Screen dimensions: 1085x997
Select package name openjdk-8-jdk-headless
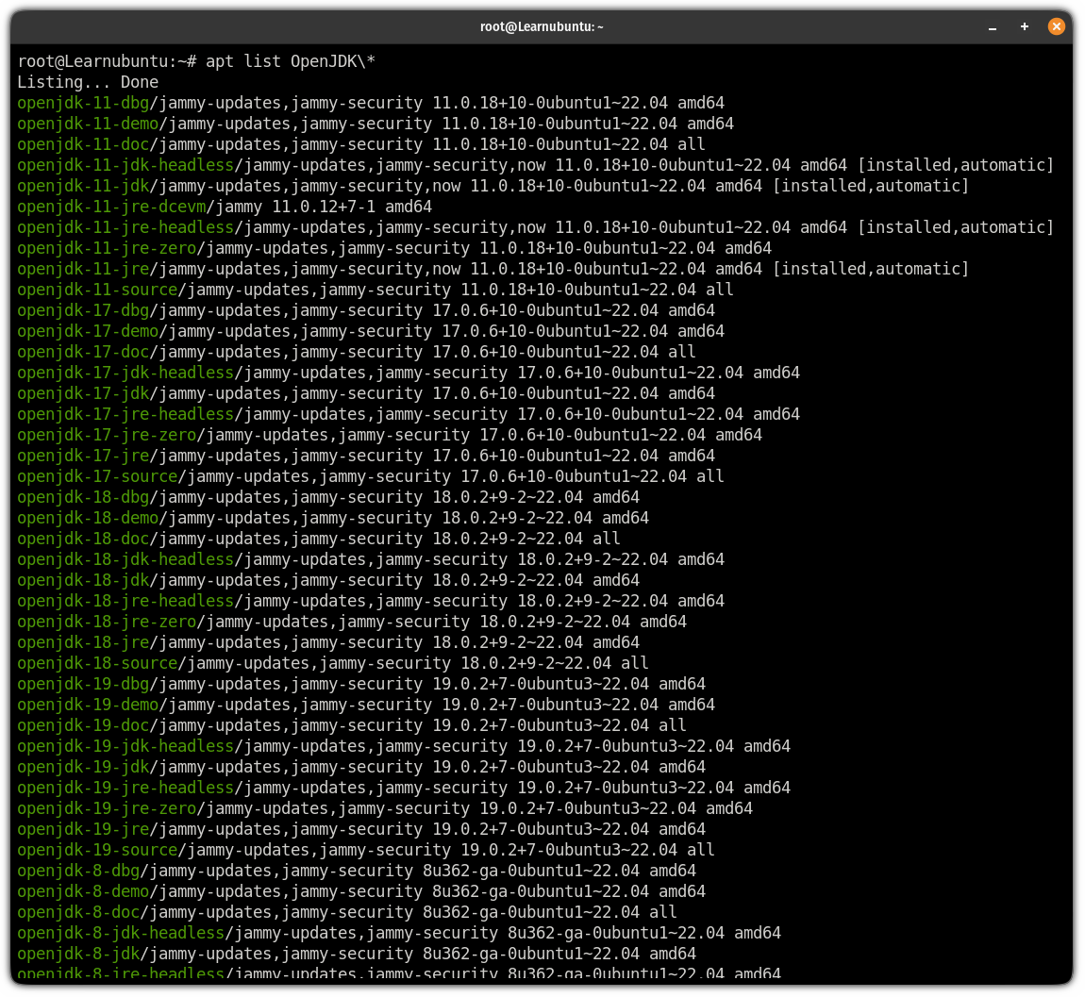coord(121,934)
